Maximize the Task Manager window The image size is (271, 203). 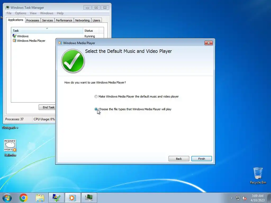click(x=96, y=8)
